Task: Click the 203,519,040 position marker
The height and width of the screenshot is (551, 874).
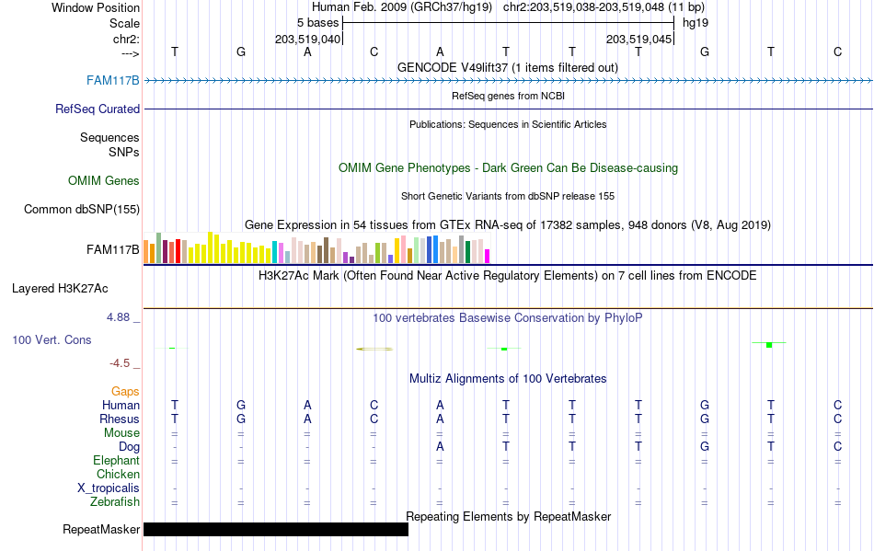Action: [307, 40]
